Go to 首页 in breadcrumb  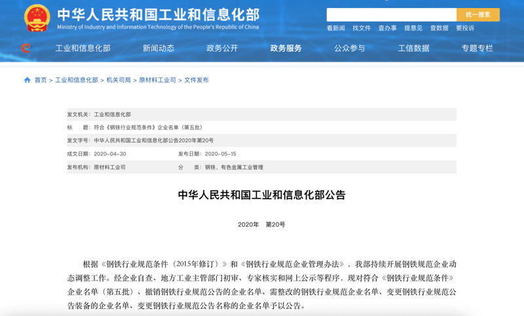pos(41,80)
